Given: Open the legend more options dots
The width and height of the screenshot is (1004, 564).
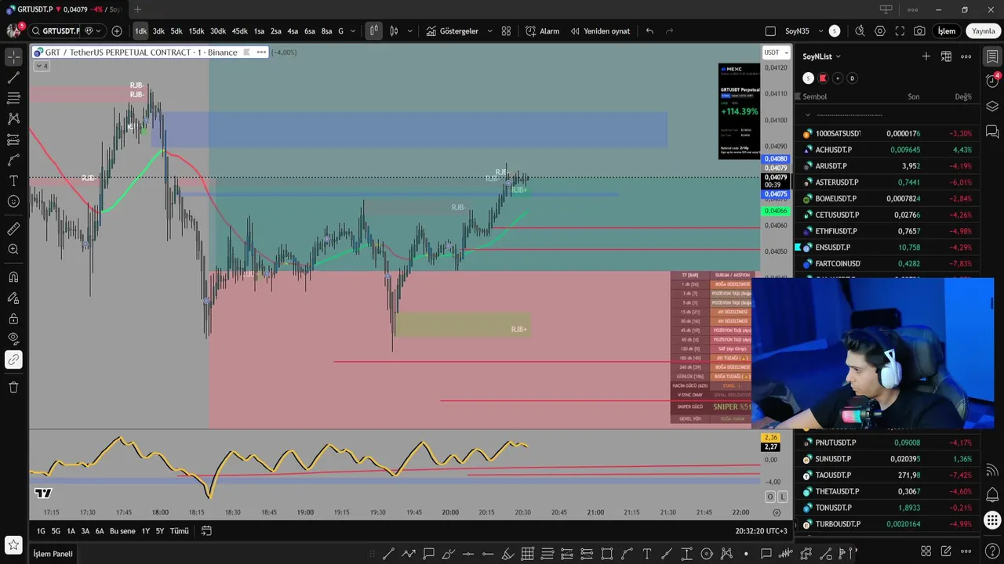Looking at the screenshot, I should click(261, 52).
